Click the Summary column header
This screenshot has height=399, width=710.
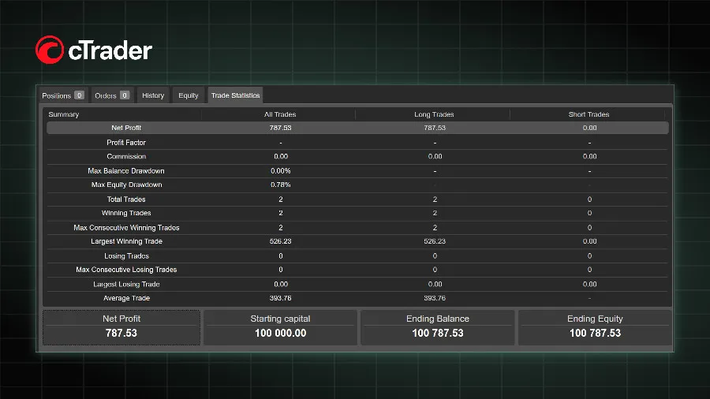(64, 114)
